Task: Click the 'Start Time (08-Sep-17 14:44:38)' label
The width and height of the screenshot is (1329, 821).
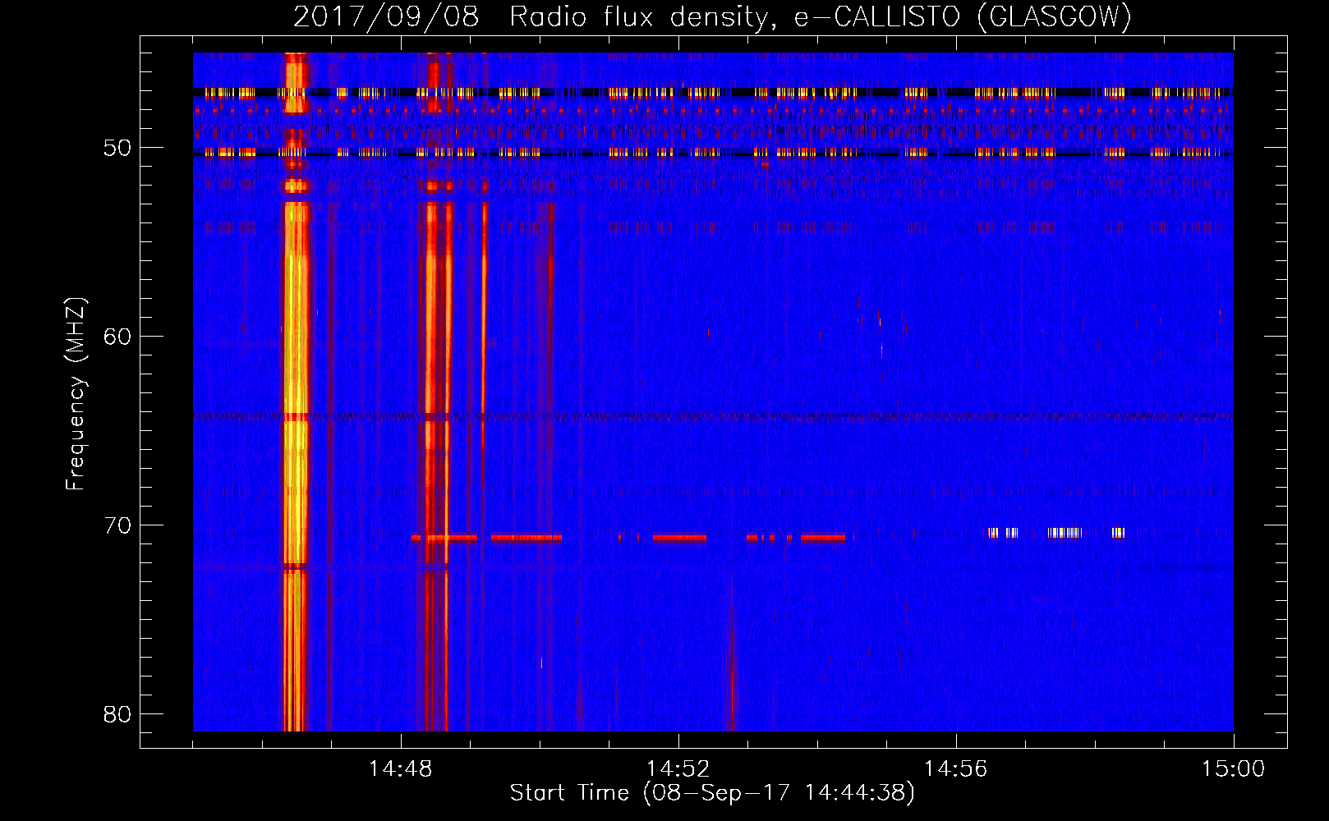Action: coord(712,793)
